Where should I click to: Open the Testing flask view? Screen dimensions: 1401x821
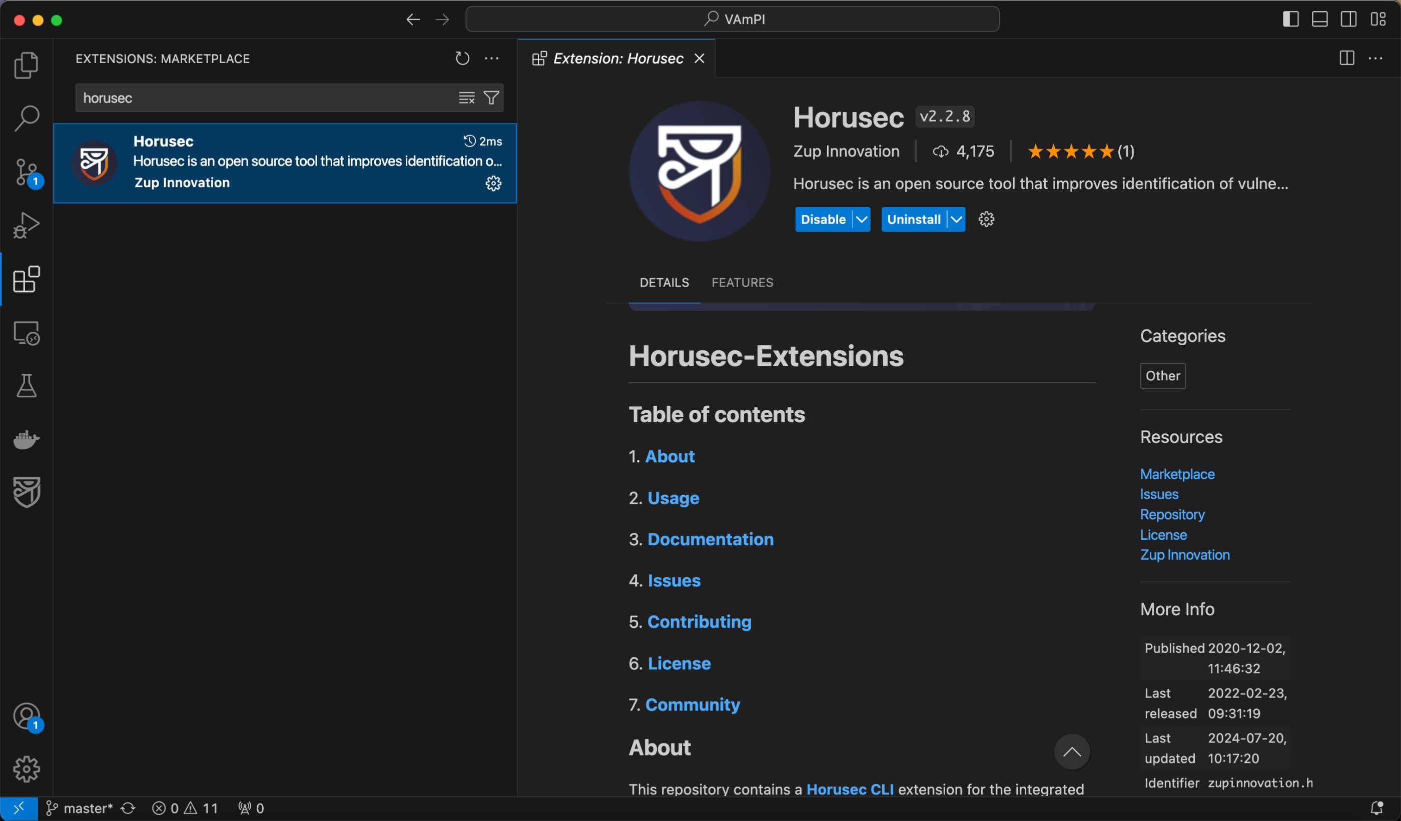(26, 385)
